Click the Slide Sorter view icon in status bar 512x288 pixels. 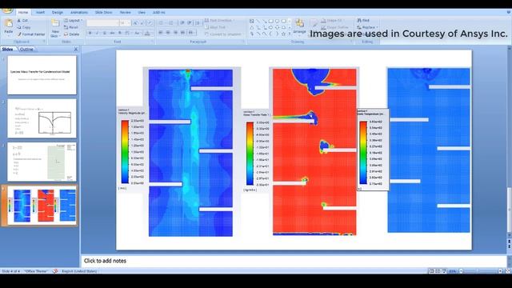[x=438, y=271]
